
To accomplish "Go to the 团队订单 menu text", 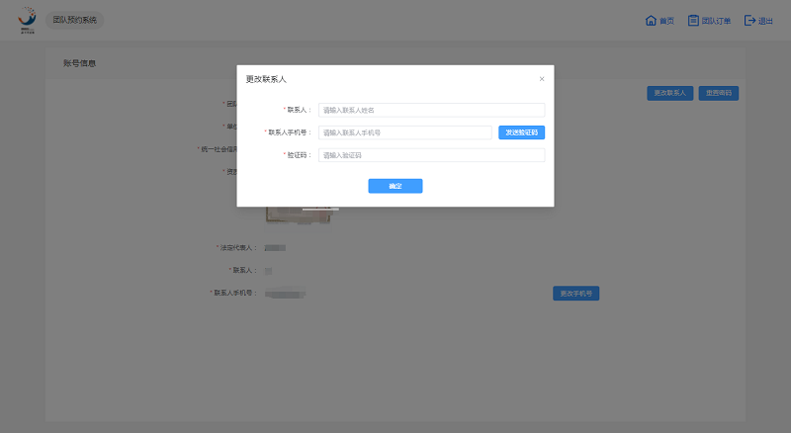I will (x=717, y=21).
